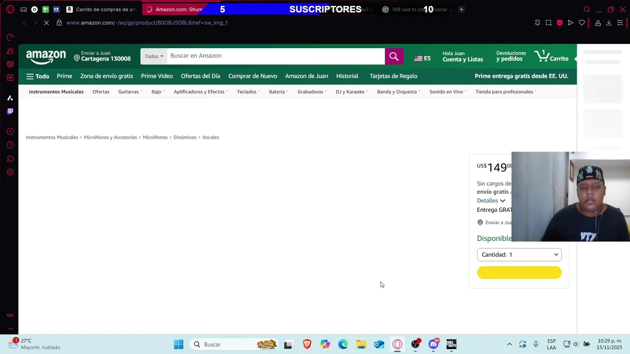This screenshot has width=630, height=354.
Task: Stop loading the page with X button
Action: (x=46, y=23)
